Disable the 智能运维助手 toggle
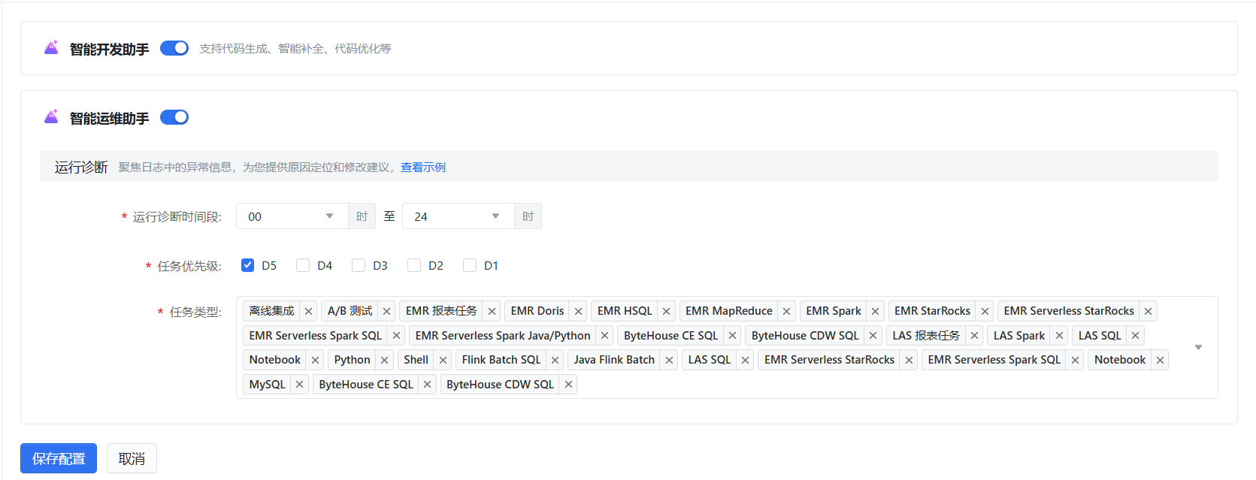 pos(174,117)
